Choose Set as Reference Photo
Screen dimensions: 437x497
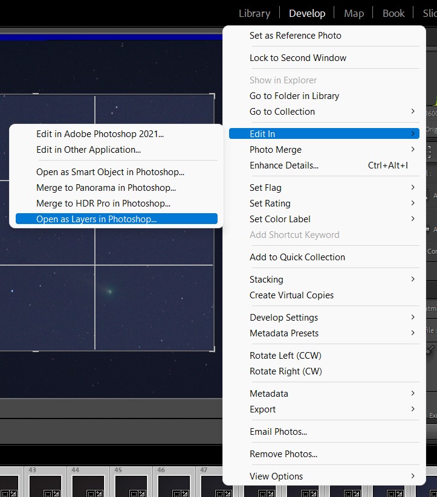[x=324, y=36]
